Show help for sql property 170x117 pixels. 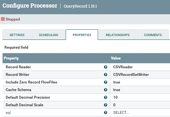point(106,113)
